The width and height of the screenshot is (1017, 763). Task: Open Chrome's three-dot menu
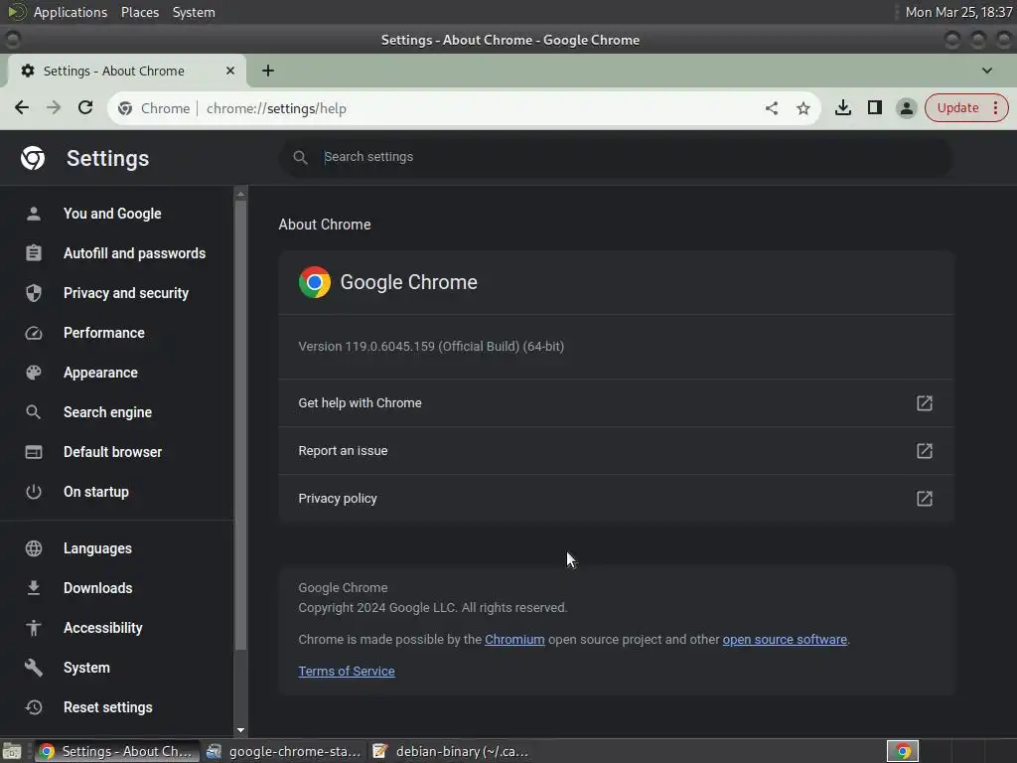[x=995, y=108]
